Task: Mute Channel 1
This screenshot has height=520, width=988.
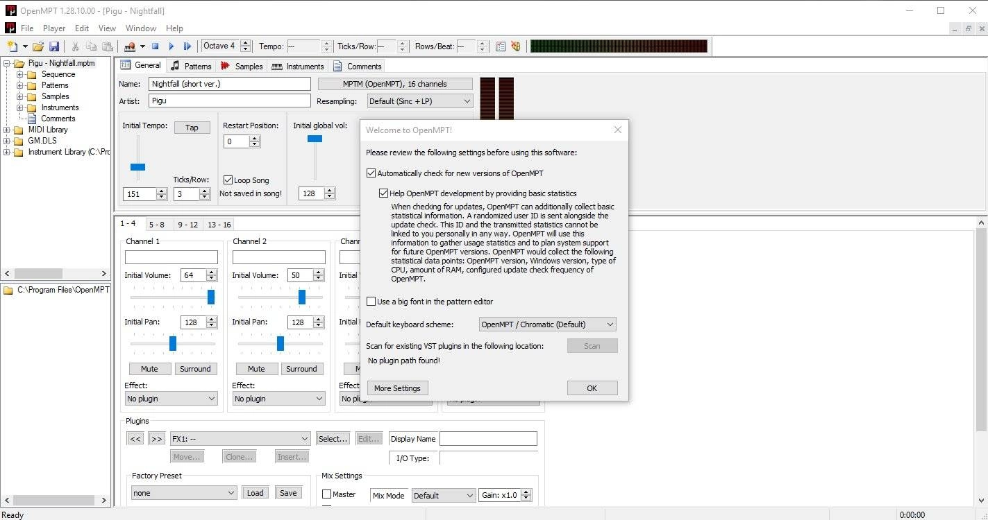Action: coord(149,369)
